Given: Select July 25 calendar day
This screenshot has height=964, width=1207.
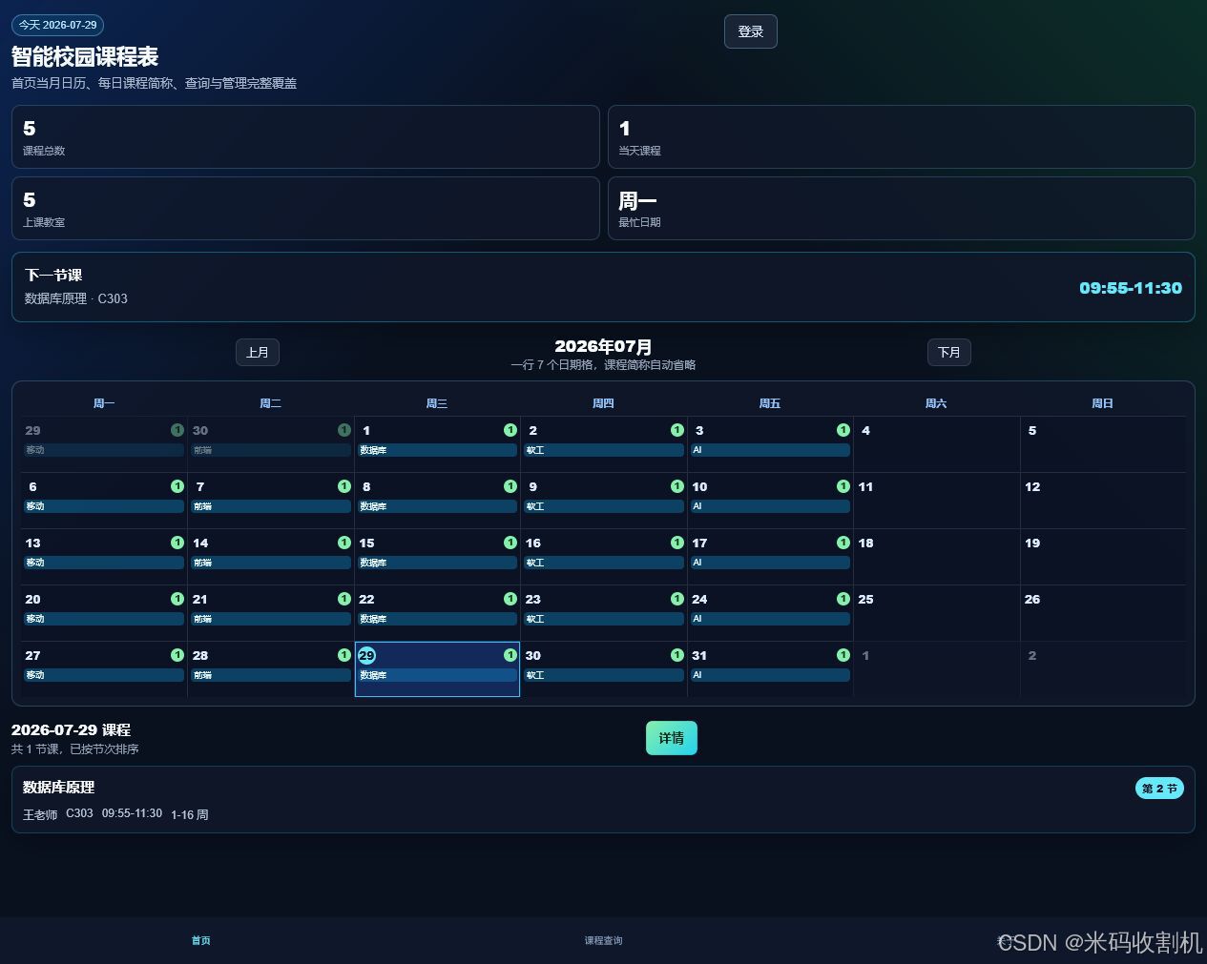Looking at the screenshot, I should 936,613.
